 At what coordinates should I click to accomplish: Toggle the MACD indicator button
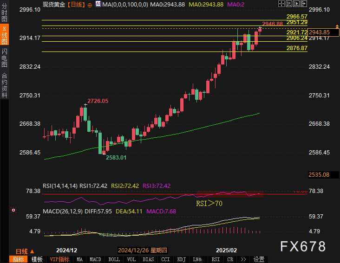click(95, 259)
